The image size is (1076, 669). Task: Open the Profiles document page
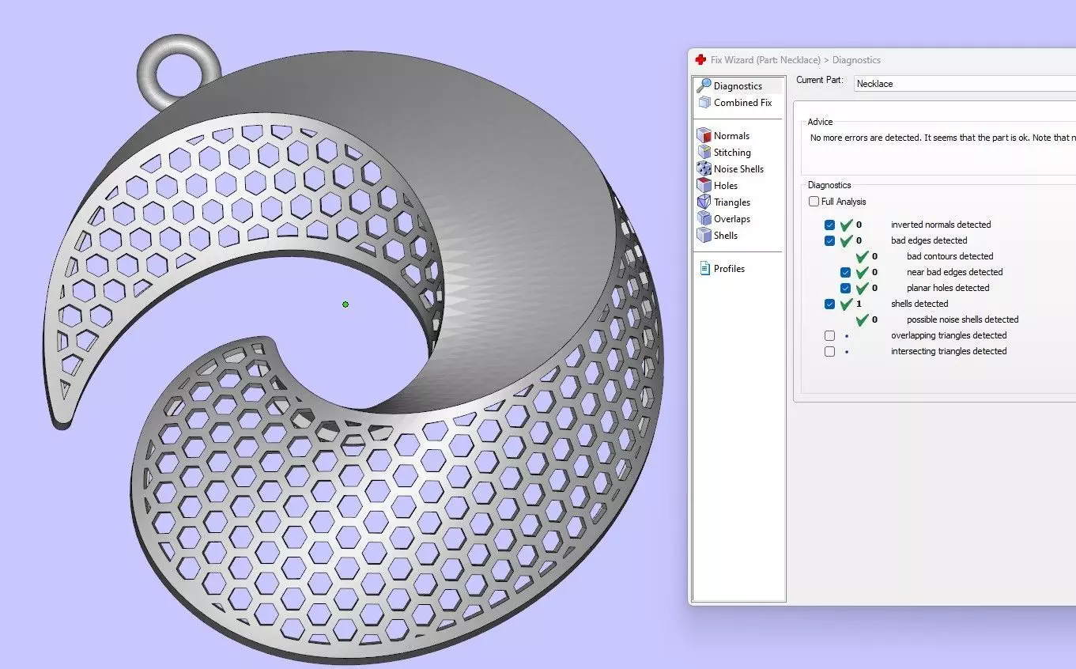722,268
